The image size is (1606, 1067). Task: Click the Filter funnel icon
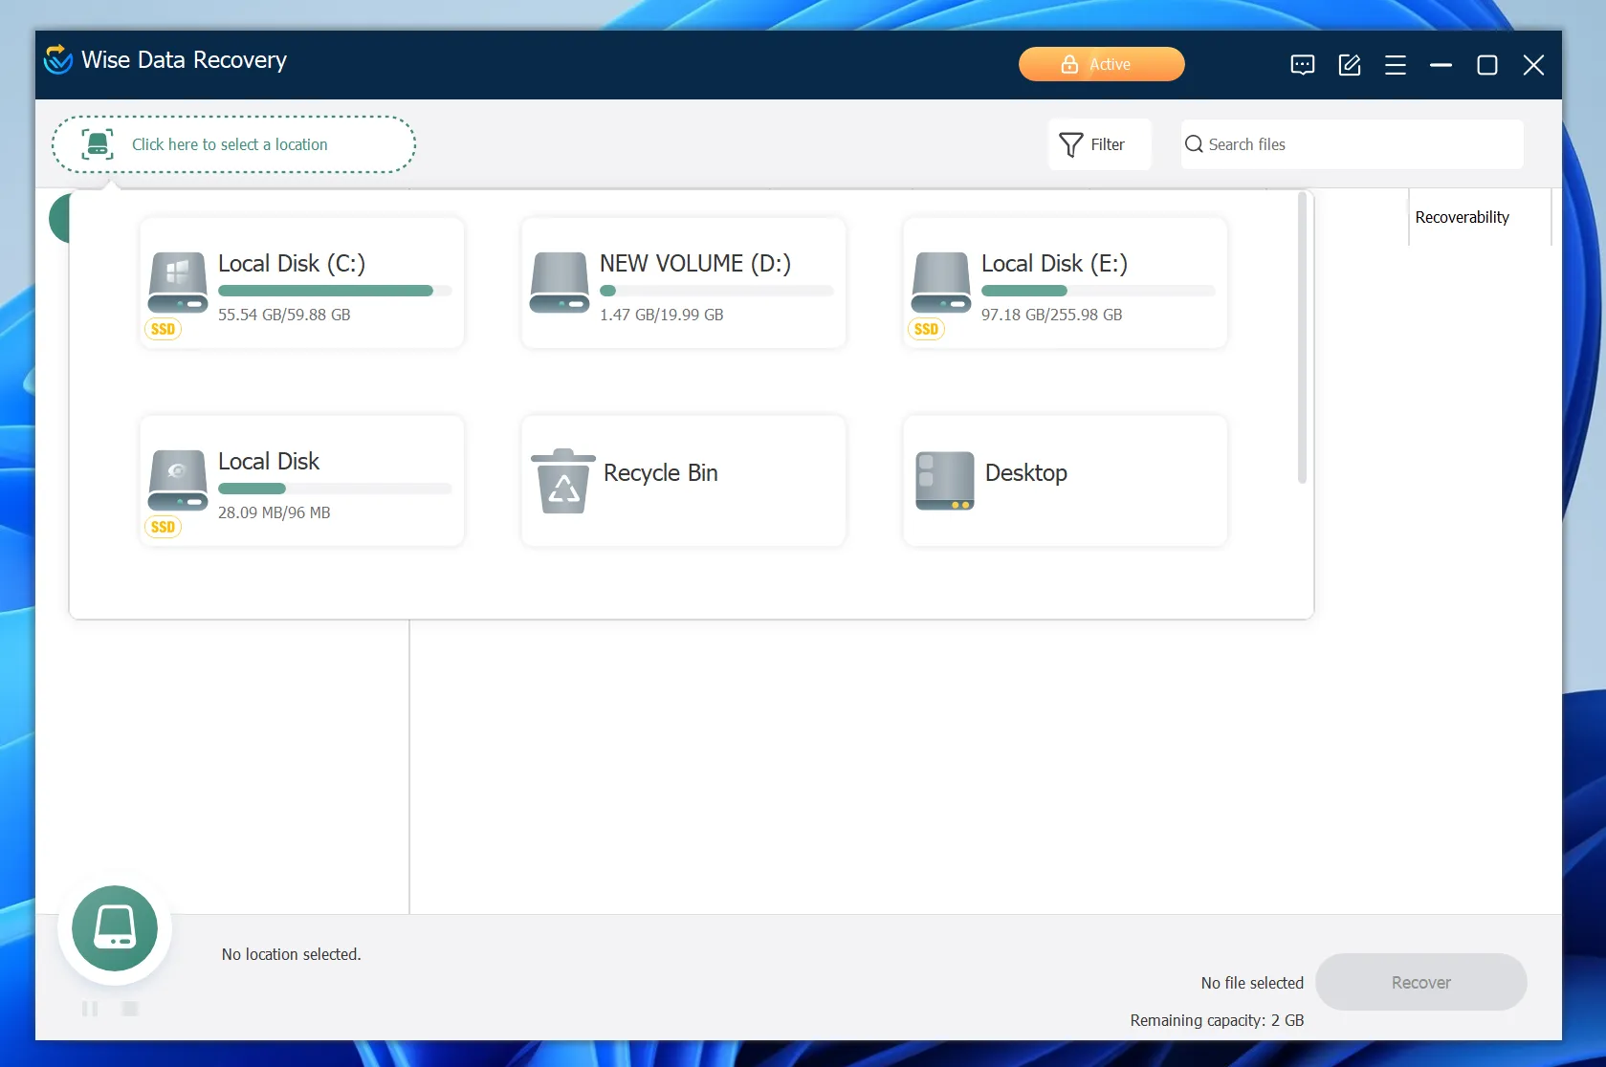tap(1071, 144)
